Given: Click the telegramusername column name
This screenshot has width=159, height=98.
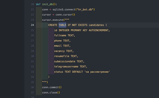Looking at the screenshot, I should click(x=66, y=67).
